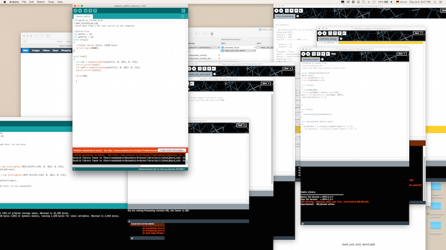Viewport: 446px width, 250px height.
Task: Run the process_input sketch
Action: (303, 54)
